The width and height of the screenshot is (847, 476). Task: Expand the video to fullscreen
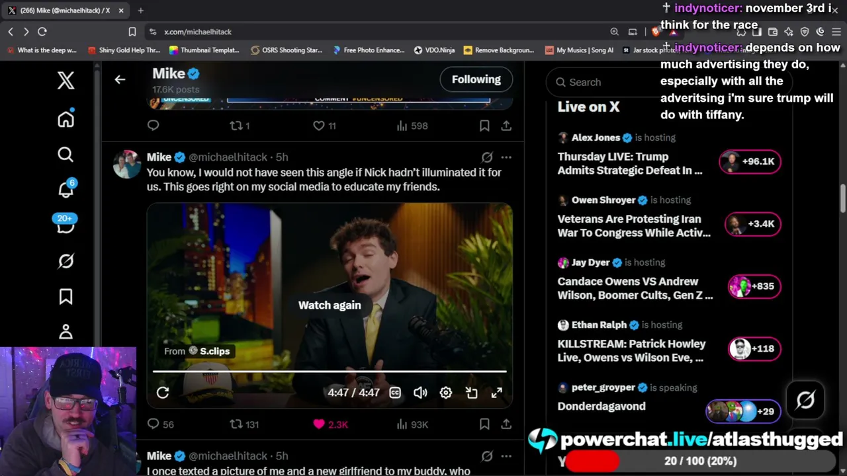[497, 393]
